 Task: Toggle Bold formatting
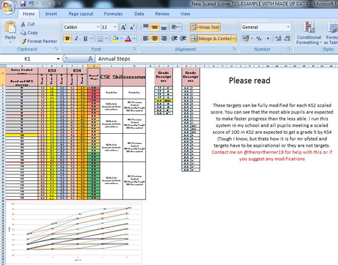67,39
